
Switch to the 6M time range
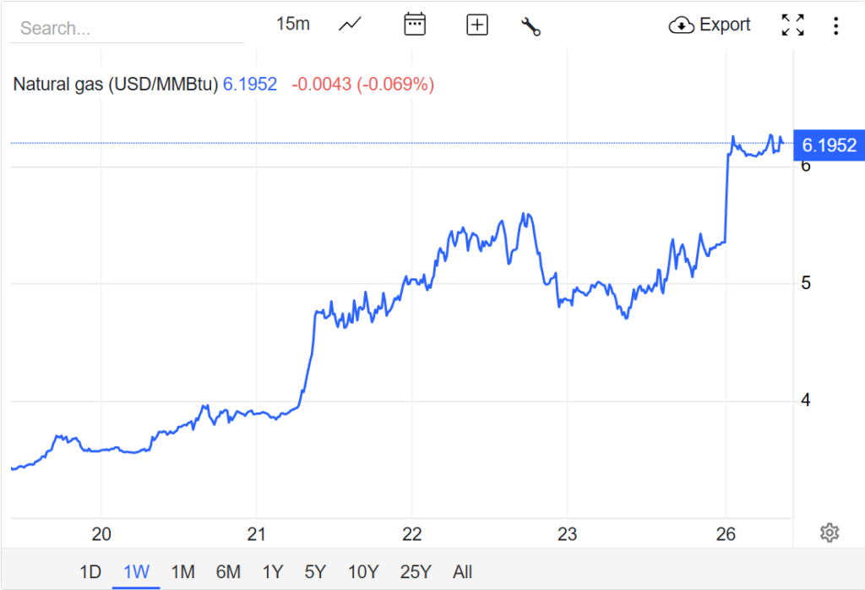coord(228,572)
